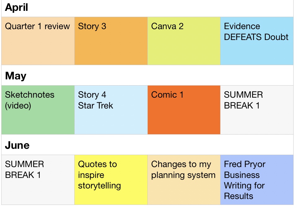Click the Star Trek text line
297x208 pixels.
pyautogui.click(x=95, y=105)
